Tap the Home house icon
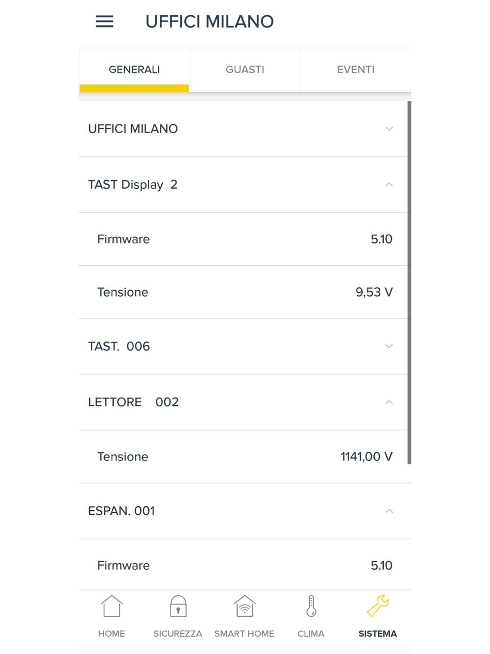This screenshot has height=654, width=490. (x=112, y=607)
